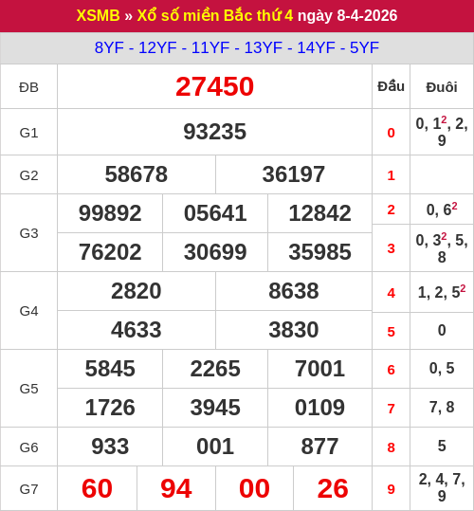Select Đuôi values 0, 1, 2, 9 for head 0

coord(442,132)
